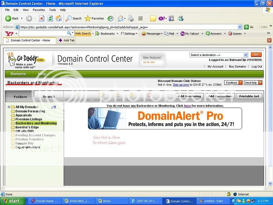Viewport: 273px width, 205px height.
Task: Click the Go Daddy logo
Action: click(x=26, y=60)
